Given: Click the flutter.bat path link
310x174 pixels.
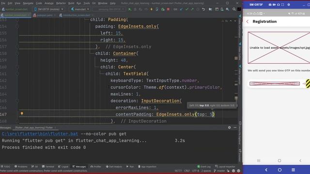Looking at the screenshot, I should click(x=40, y=134).
